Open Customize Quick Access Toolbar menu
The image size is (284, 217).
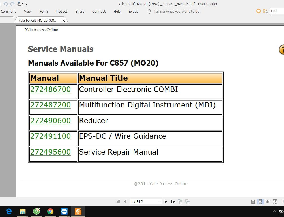[x=26, y=4]
